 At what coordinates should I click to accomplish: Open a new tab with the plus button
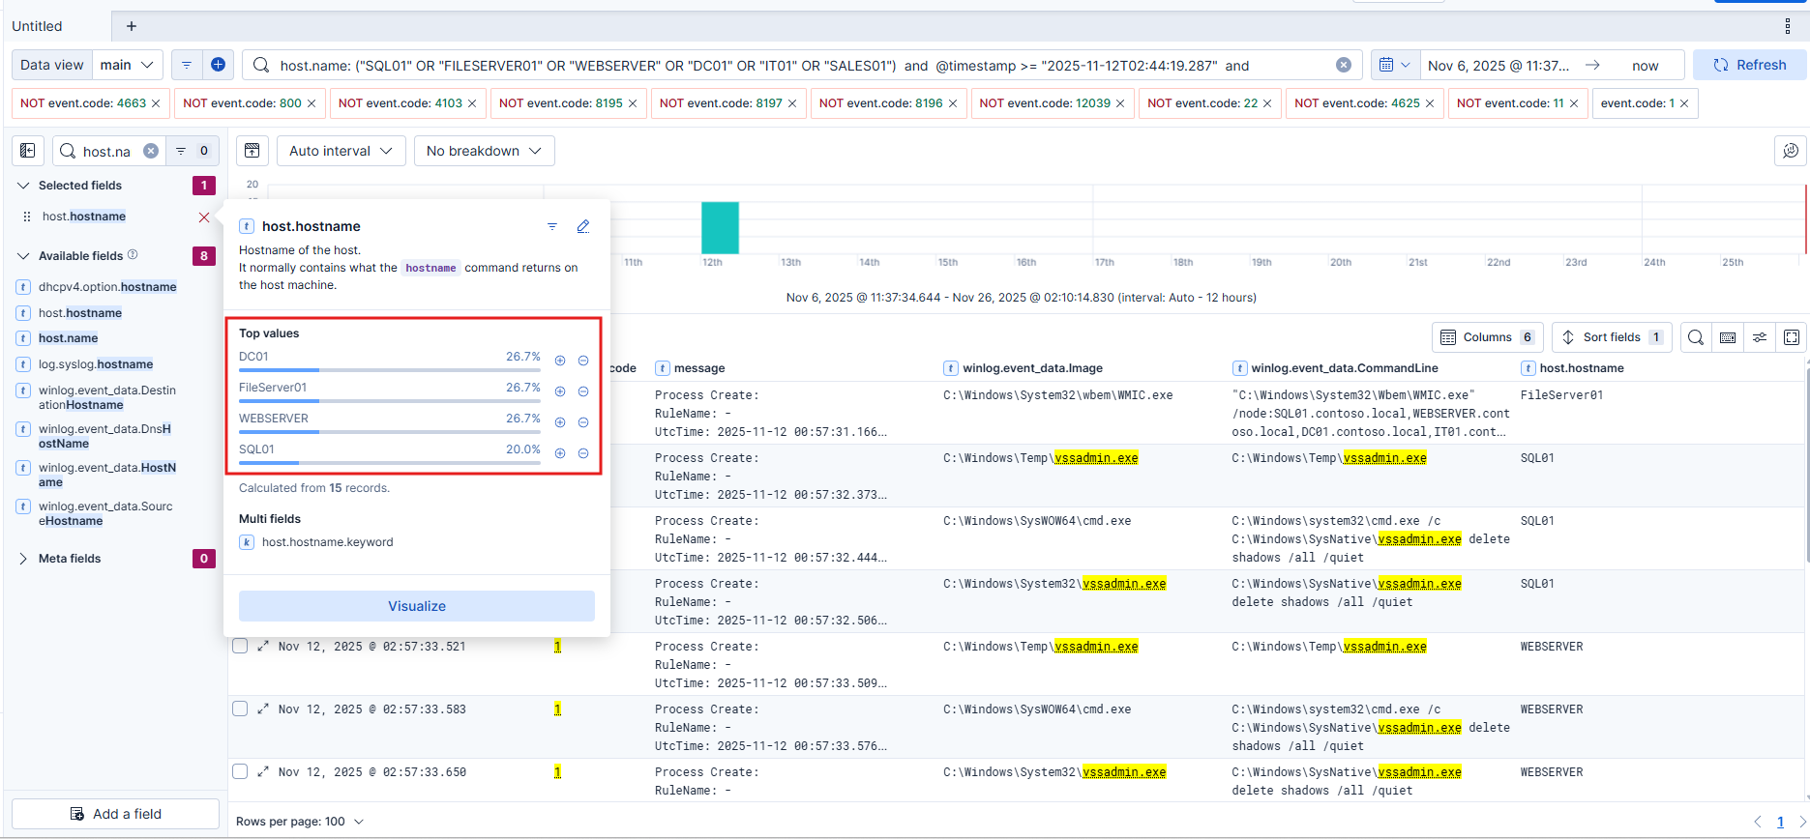tap(132, 26)
